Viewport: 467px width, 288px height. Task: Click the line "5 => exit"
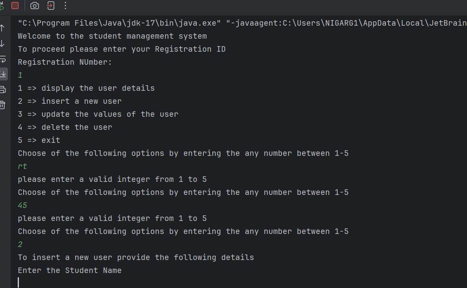(39, 140)
